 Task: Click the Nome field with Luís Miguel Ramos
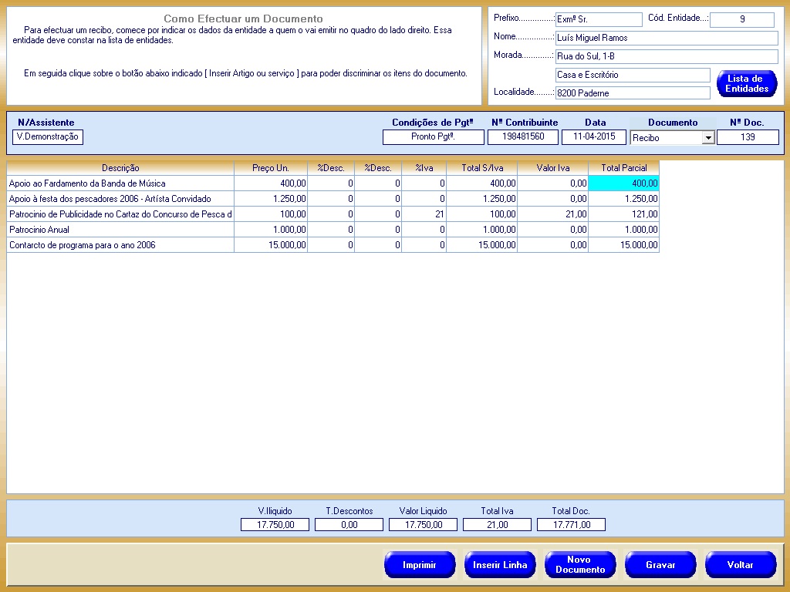[667, 38]
